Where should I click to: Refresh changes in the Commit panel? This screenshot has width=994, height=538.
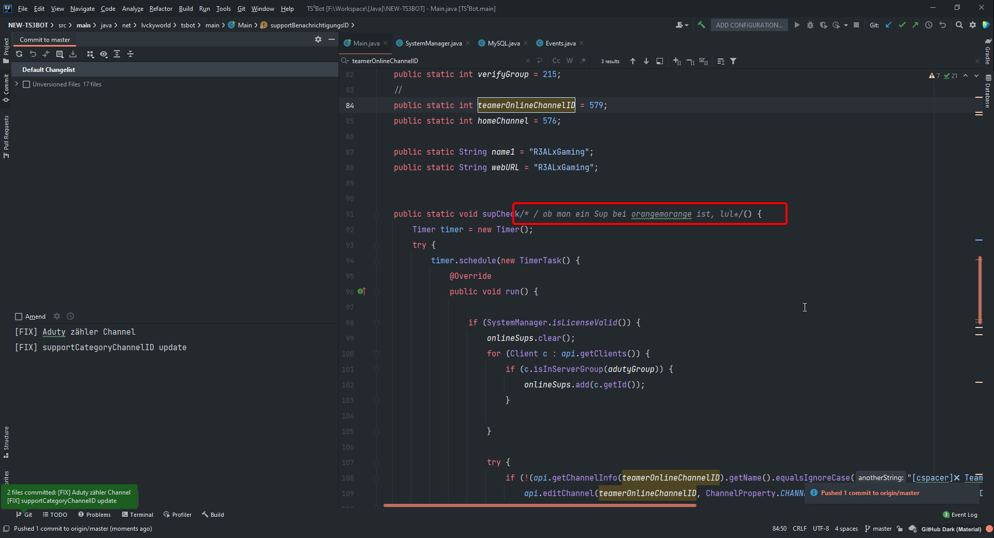coord(19,54)
